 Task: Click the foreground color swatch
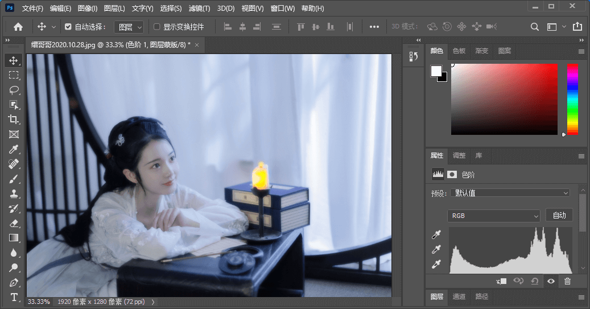click(x=436, y=71)
